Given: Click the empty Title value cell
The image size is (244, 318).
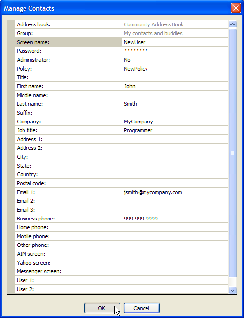Looking at the screenshot, I should click(x=175, y=77).
